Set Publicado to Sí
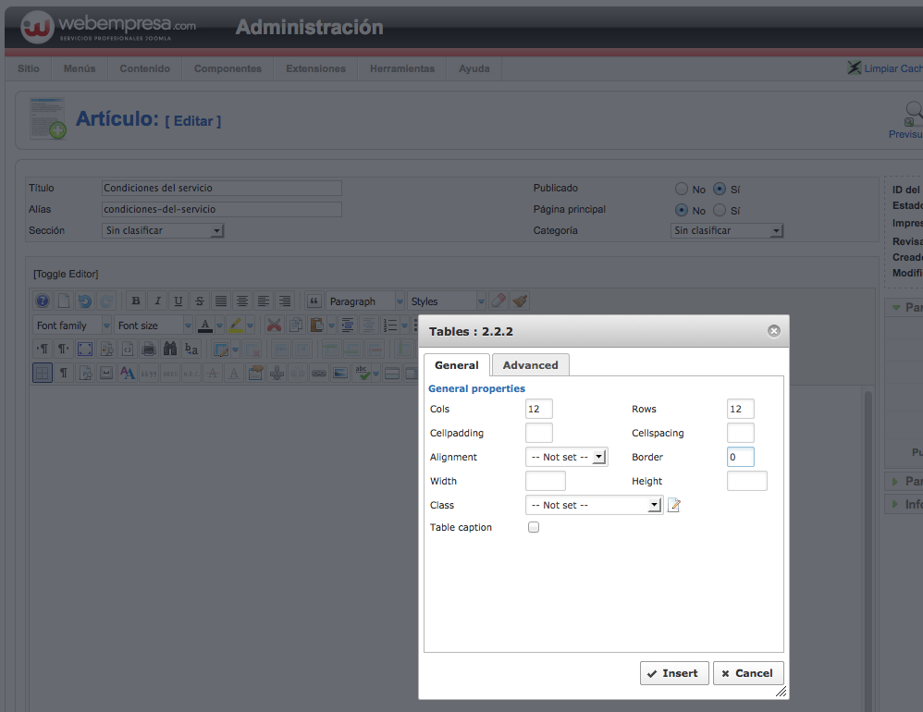 719,189
